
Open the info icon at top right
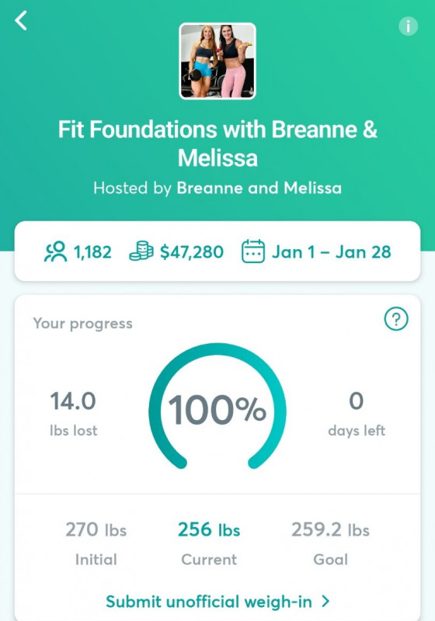pyautogui.click(x=408, y=26)
